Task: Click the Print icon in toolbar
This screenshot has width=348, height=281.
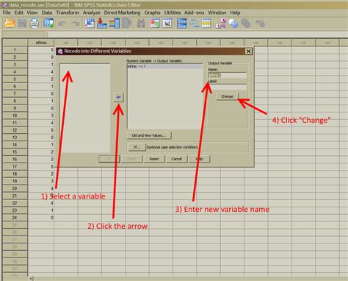Action: [35, 24]
